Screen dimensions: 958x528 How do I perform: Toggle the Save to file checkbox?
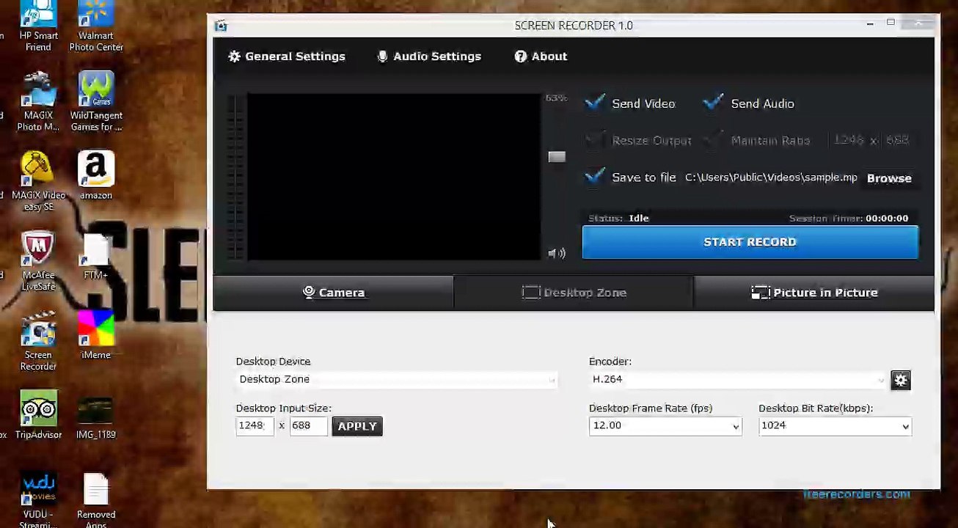click(x=595, y=177)
